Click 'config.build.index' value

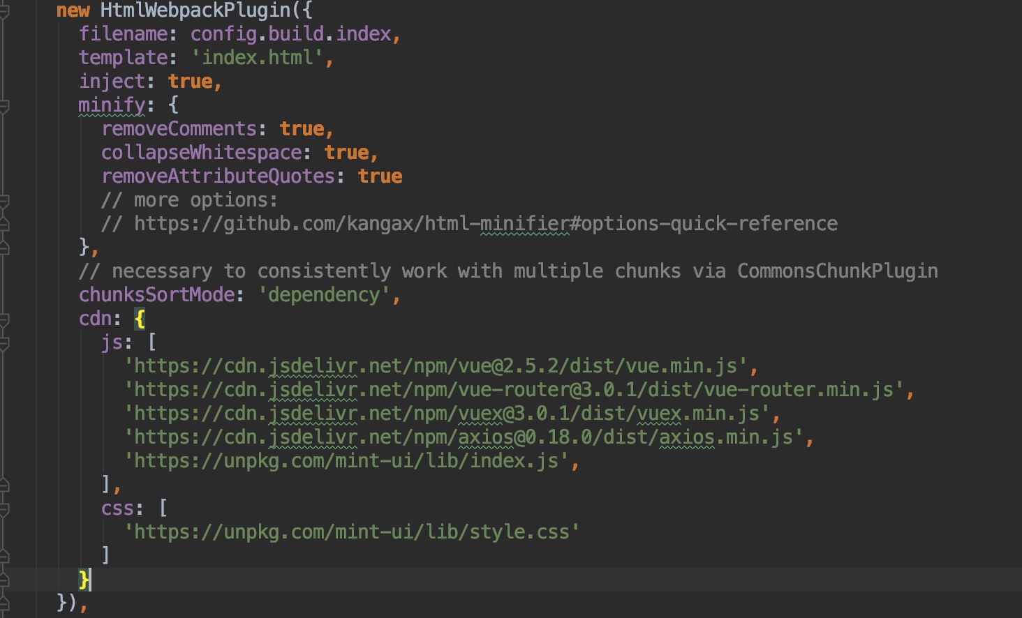tap(290, 33)
